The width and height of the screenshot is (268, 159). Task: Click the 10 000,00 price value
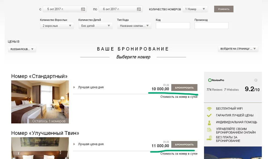pyautogui.click(x=160, y=89)
